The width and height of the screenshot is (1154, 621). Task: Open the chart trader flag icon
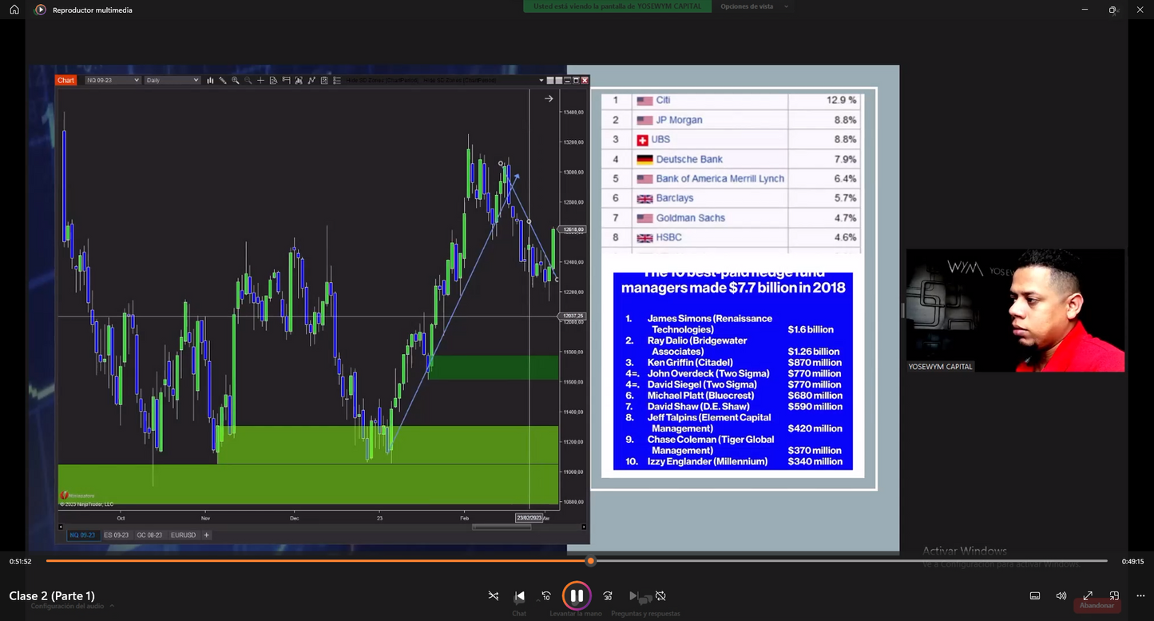coord(286,80)
